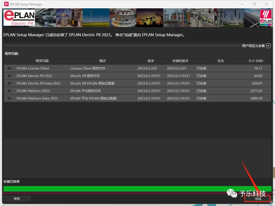Toggle the EPLAN Platform 2023 checkbox
Screen dimensions: 275x206
pos(9,91)
